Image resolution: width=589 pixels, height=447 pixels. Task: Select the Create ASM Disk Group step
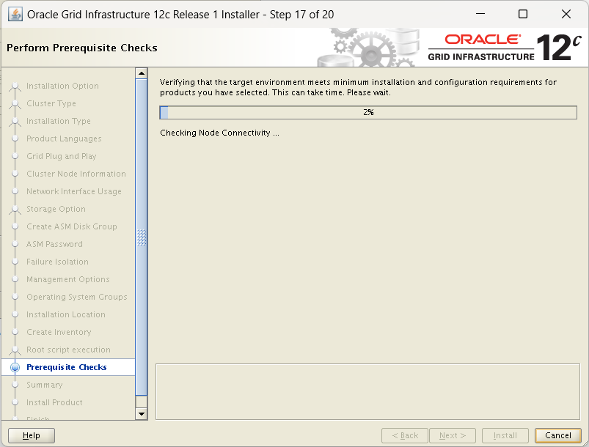(71, 226)
